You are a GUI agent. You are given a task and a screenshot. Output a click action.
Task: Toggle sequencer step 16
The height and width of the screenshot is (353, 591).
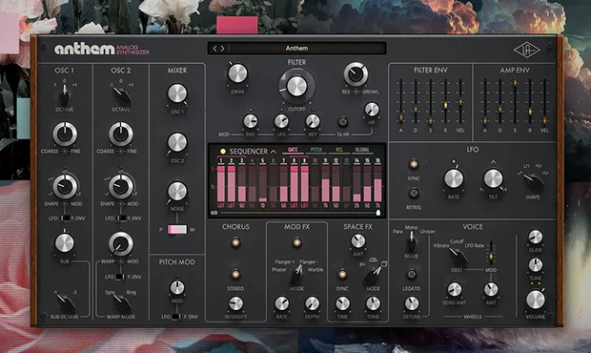tap(377, 160)
